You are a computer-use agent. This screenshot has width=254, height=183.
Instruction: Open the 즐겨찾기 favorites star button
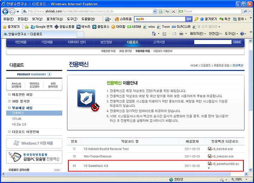(11, 27)
